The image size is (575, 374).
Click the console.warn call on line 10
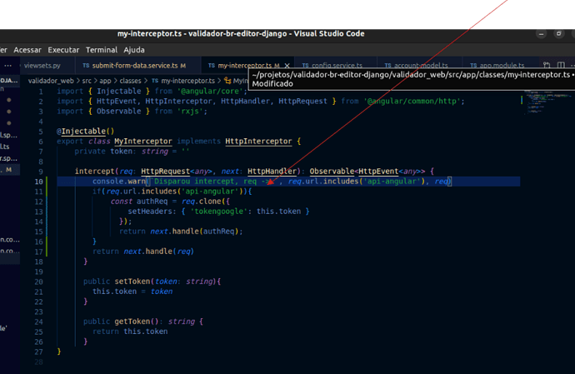pyautogui.click(x=119, y=181)
